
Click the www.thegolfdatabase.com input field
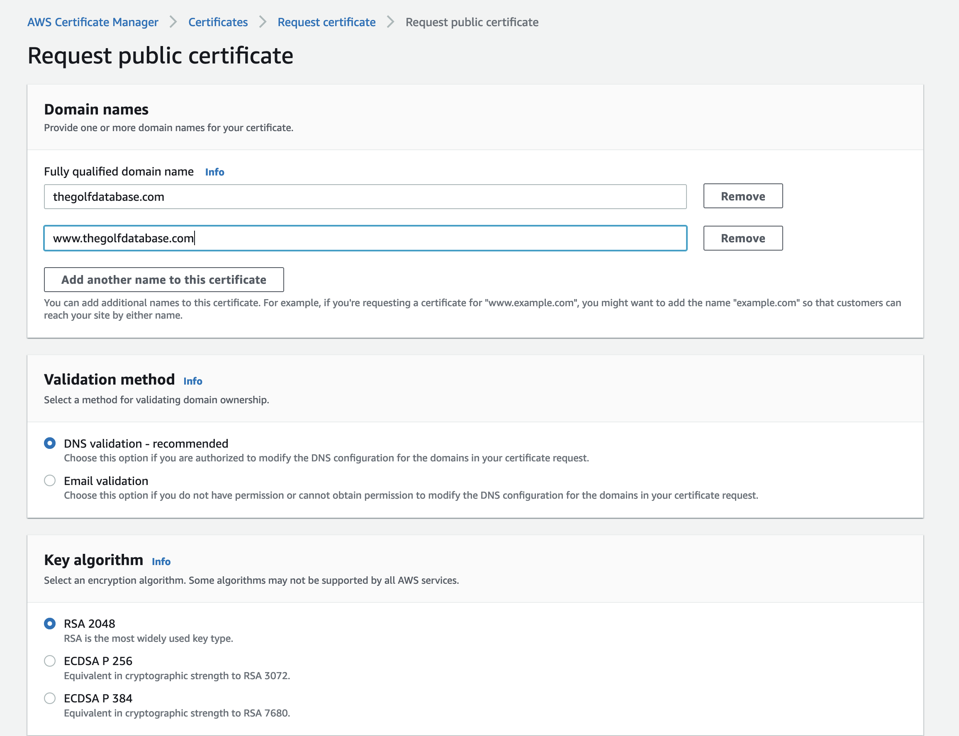click(x=365, y=238)
